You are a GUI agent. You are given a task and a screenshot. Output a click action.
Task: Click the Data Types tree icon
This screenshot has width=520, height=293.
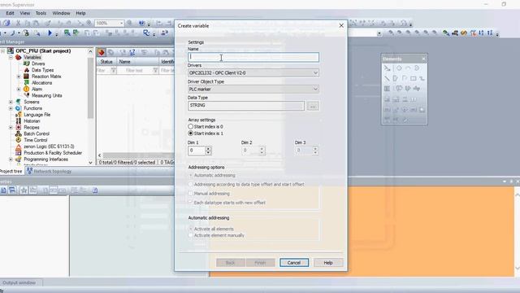(x=27, y=70)
